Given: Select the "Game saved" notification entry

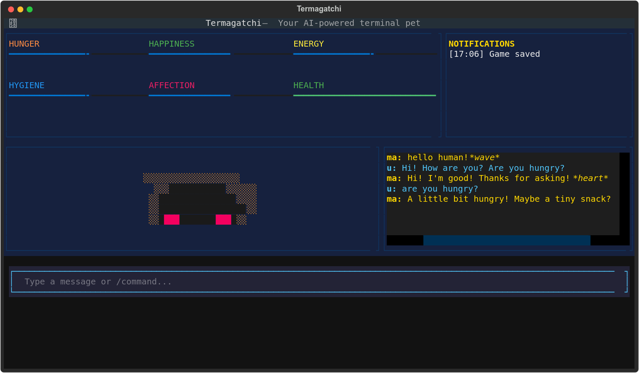Looking at the screenshot, I should 494,54.
